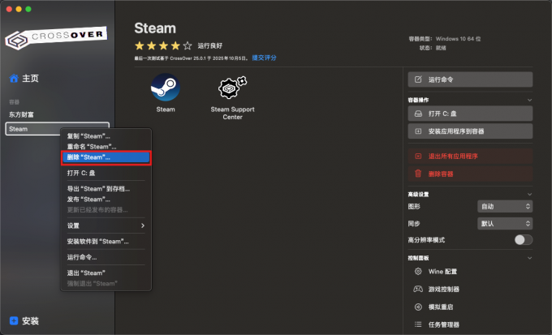Image resolution: width=552 pixels, height=335 pixels.
Task: Click the 运行命令 button in right panel
Action: [x=470, y=79]
